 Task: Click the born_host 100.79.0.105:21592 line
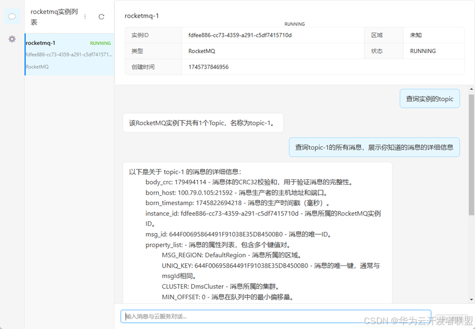coord(236,192)
